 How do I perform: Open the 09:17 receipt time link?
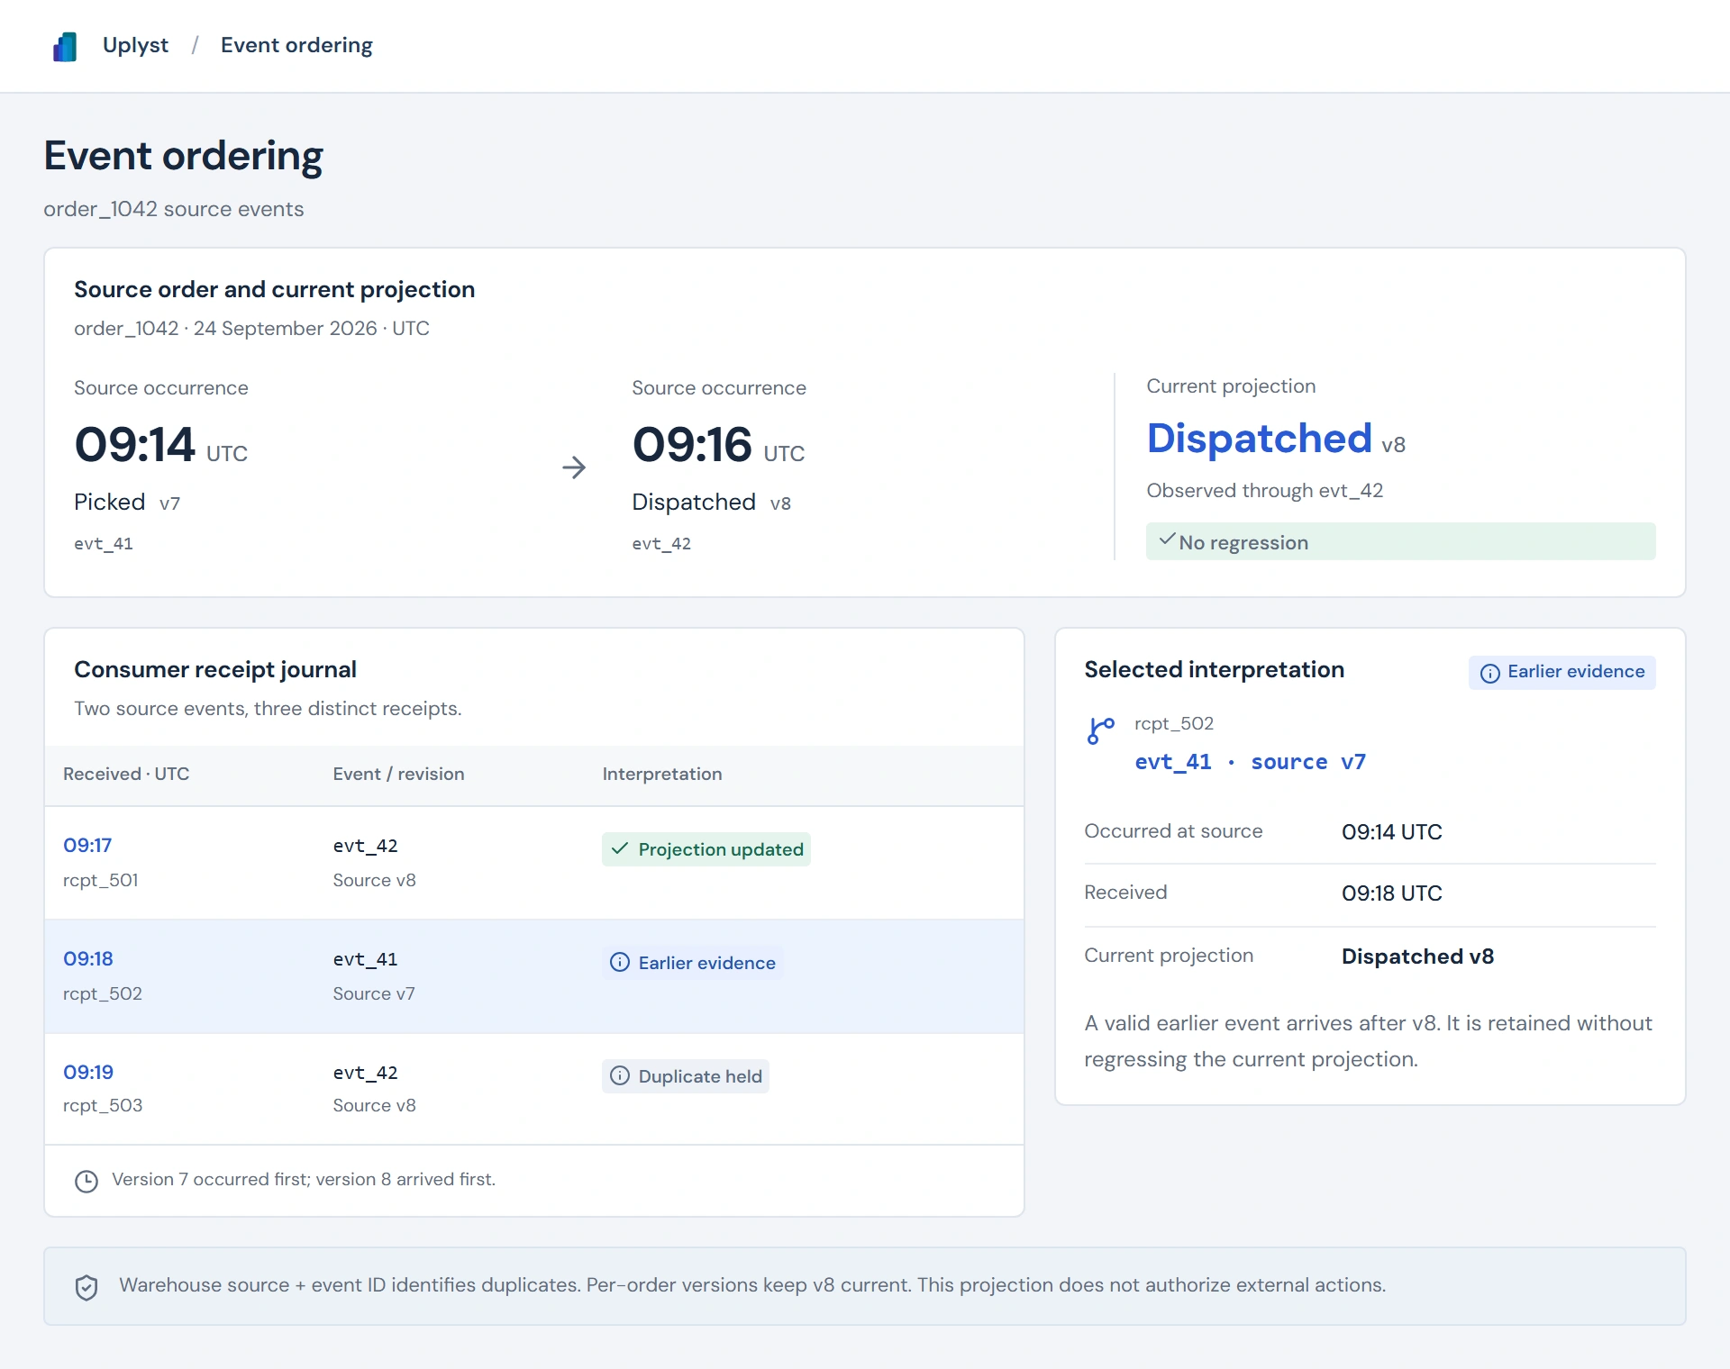pos(87,845)
